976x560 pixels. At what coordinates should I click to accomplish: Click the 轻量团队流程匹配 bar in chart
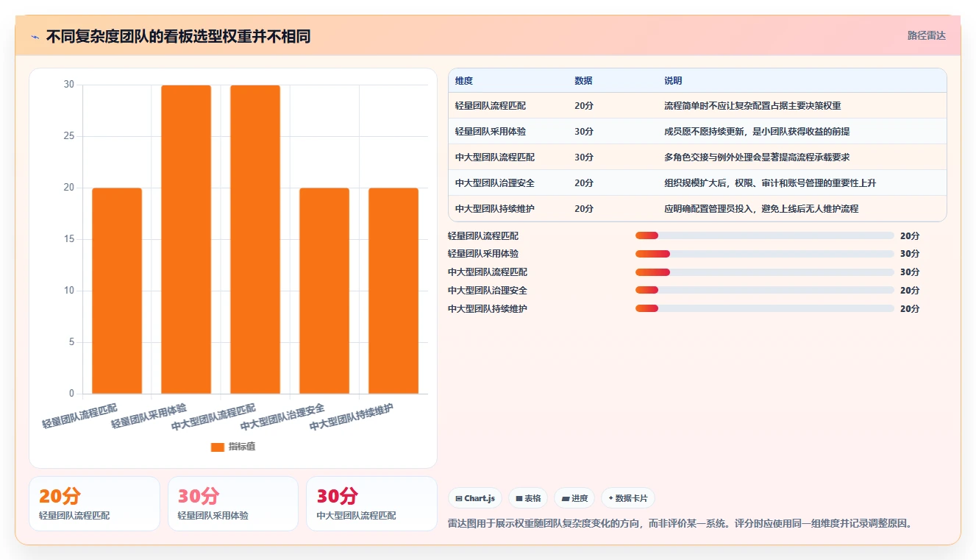click(117, 291)
